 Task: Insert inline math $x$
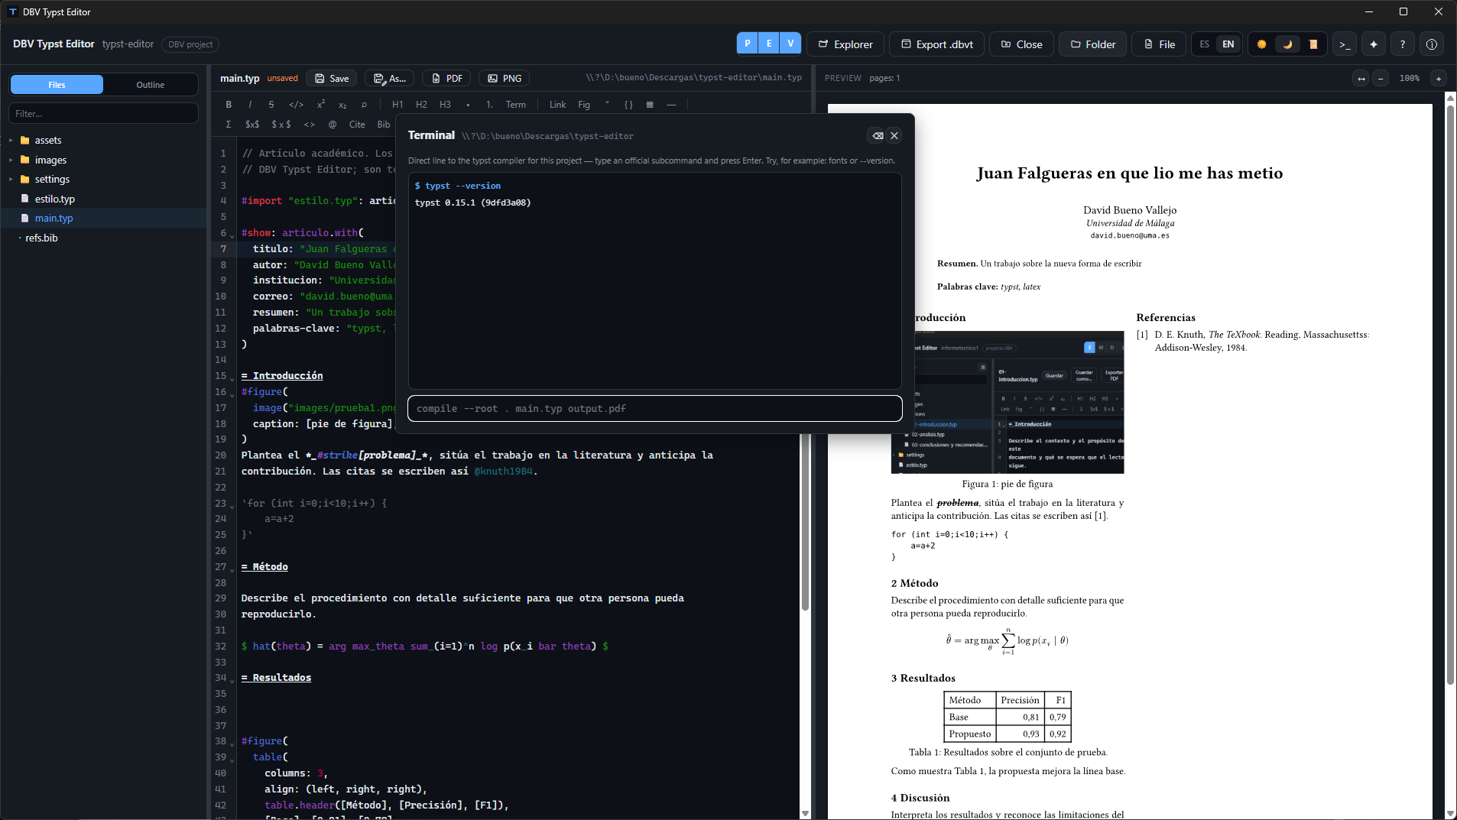[252, 125]
